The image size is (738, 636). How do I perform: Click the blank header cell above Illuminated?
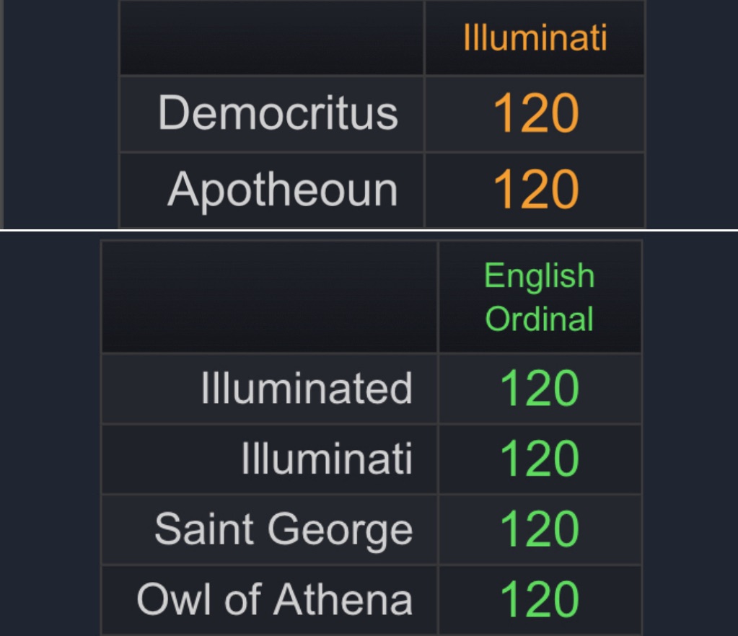(x=269, y=297)
